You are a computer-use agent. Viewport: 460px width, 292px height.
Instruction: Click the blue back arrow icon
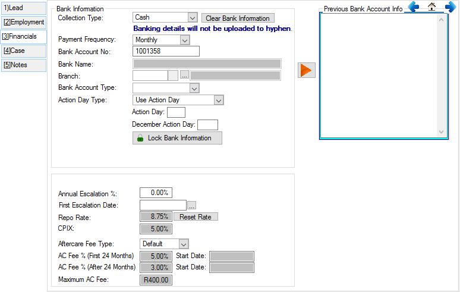(x=414, y=7)
